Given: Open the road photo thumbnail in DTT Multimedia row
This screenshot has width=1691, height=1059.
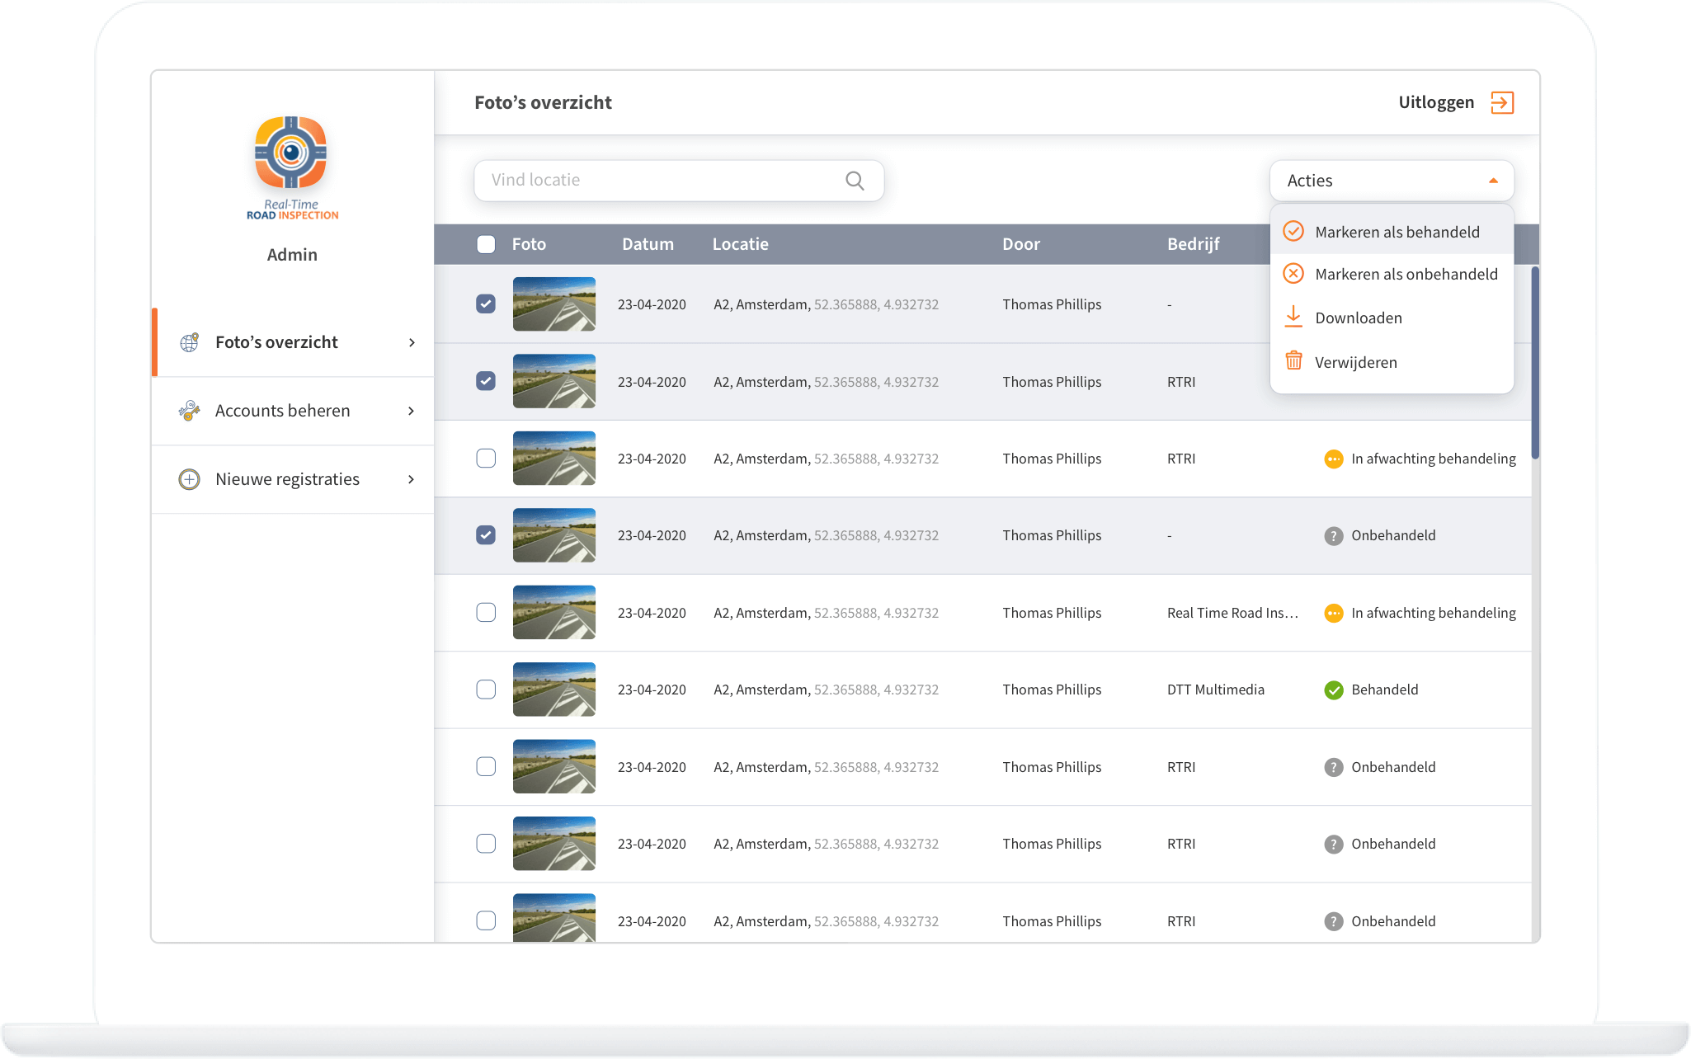Looking at the screenshot, I should [554, 690].
